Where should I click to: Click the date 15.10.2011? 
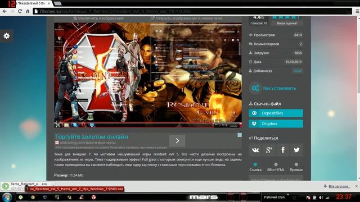tap(294, 62)
